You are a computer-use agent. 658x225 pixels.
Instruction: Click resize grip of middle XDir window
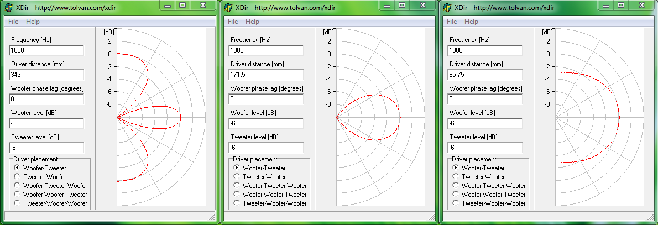pos(431,217)
